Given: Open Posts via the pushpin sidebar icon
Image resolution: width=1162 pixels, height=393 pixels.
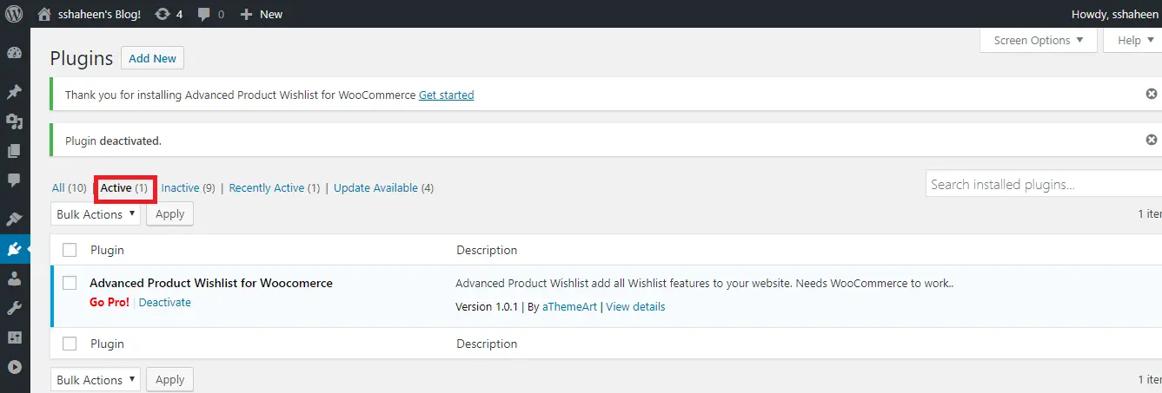Looking at the screenshot, I should 14,92.
